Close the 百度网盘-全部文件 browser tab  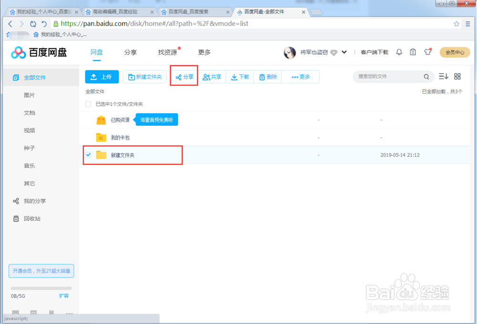coord(303,12)
